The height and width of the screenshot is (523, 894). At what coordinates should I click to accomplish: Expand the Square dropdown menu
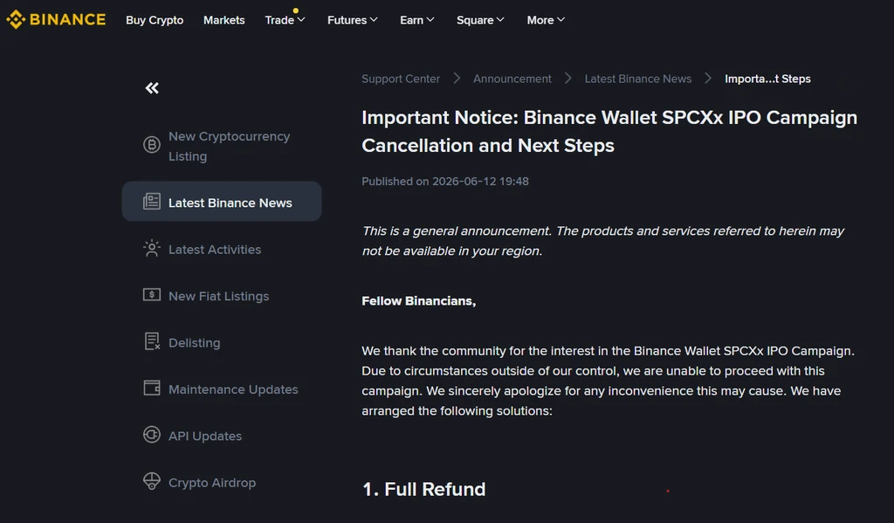click(480, 20)
